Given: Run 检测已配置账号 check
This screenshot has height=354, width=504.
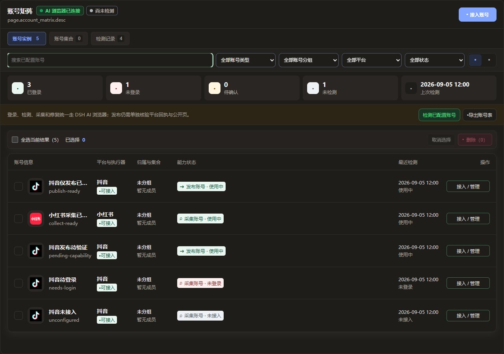Looking at the screenshot, I should click(439, 115).
